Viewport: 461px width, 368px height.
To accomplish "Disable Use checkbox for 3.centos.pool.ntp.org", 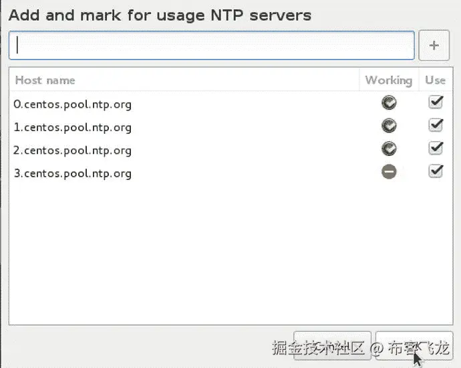I will pyautogui.click(x=436, y=171).
